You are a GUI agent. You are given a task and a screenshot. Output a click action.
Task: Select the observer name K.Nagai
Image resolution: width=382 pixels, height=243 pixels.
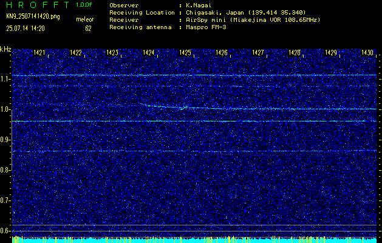click(197, 5)
